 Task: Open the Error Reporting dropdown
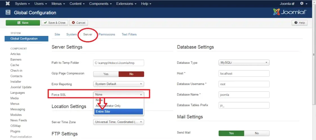(118, 84)
